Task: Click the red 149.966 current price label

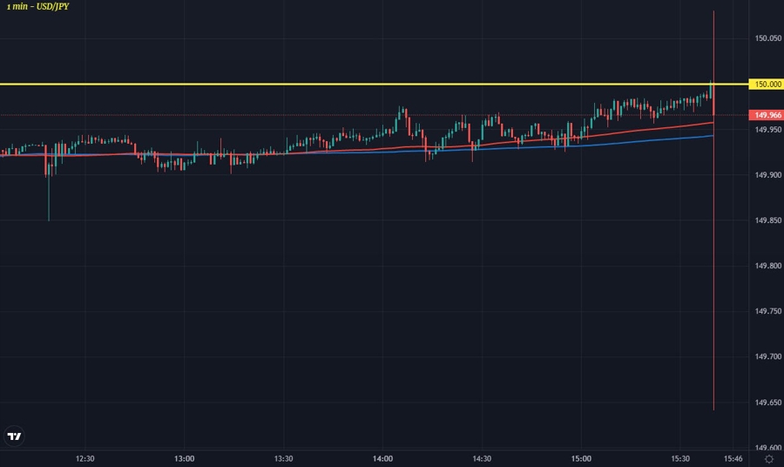Action: pyautogui.click(x=767, y=115)
